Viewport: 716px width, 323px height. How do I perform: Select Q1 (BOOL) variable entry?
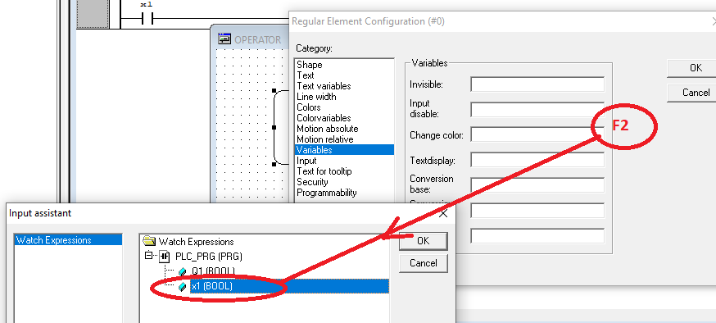click(213, 271)
